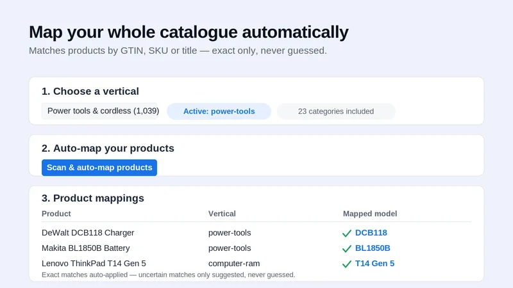Click 'Map your whole catalogue automatically' title
Image resolution: width=513 pixels, height=288 pixels.
pos(189,32)
